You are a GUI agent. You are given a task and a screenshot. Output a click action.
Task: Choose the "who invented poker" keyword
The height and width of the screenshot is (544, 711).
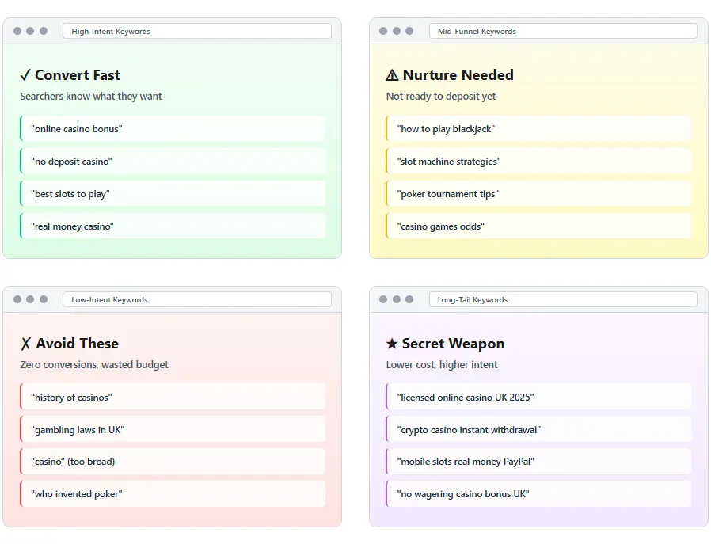173,494
